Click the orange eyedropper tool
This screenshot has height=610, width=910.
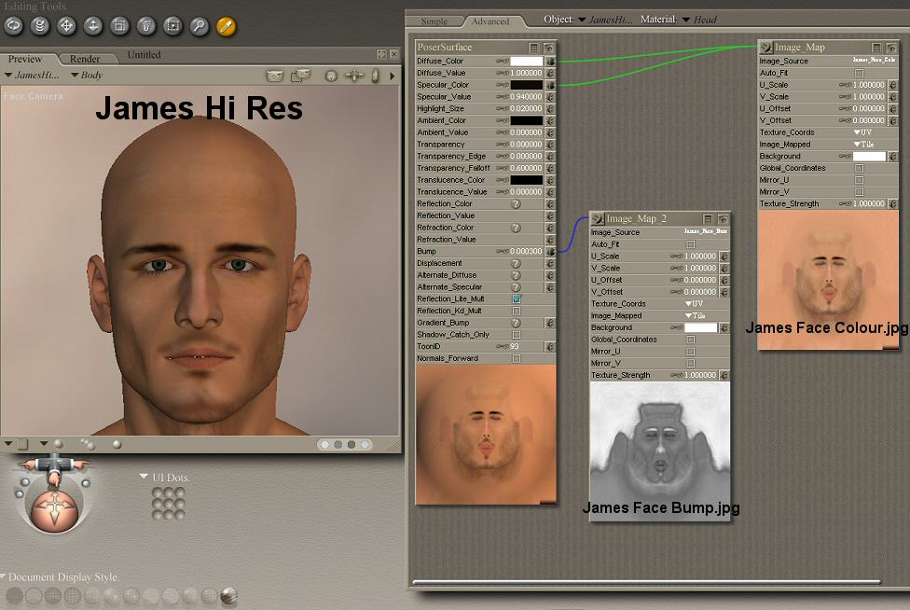pyautogui.click(x=226, y=25)
